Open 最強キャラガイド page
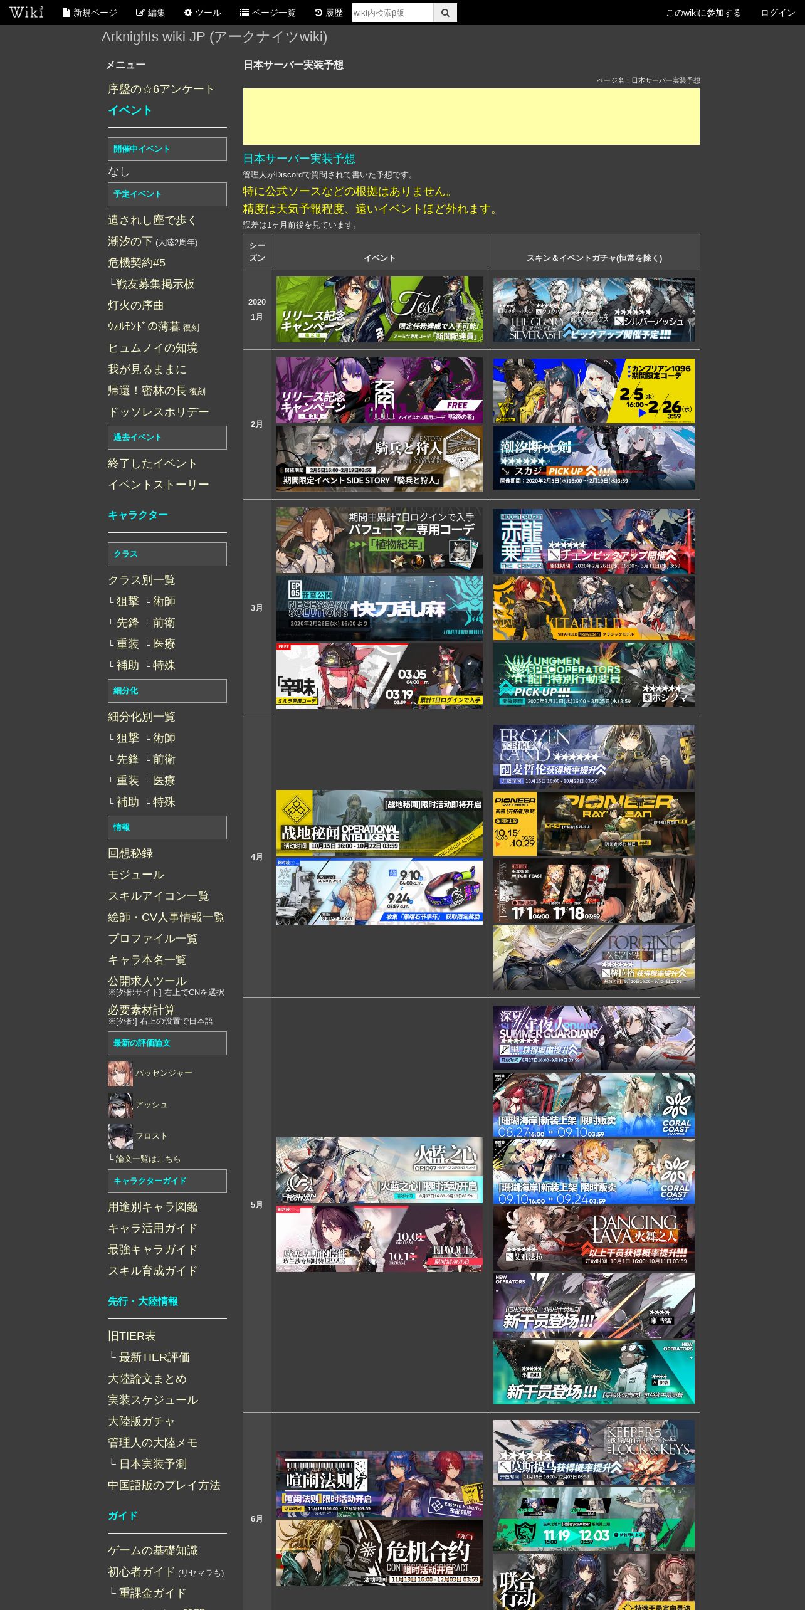805x1610 pixels. pyautogui.click(x=153, y=1250)
